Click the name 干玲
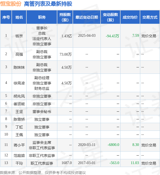Screen dimensions: 160x175 [19, 163]
